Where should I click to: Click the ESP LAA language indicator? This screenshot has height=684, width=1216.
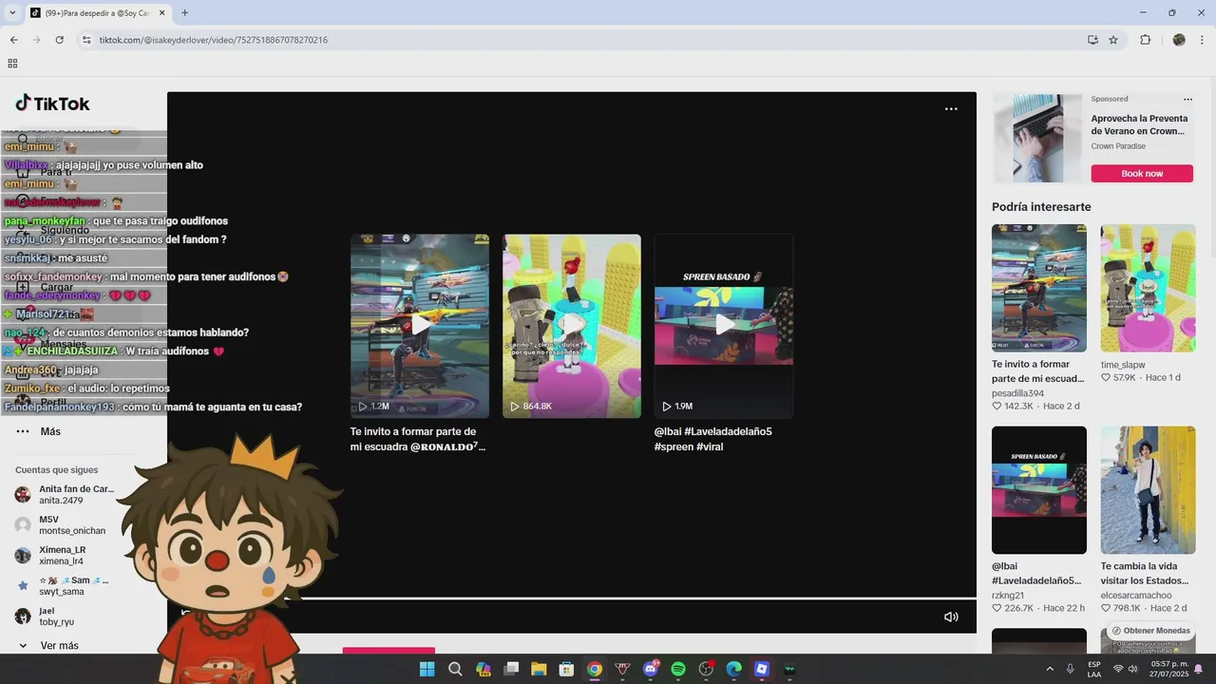point(1094,669)
